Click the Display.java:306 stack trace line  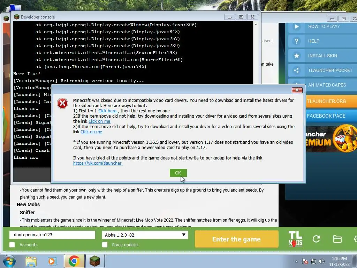tap(116, 25)
